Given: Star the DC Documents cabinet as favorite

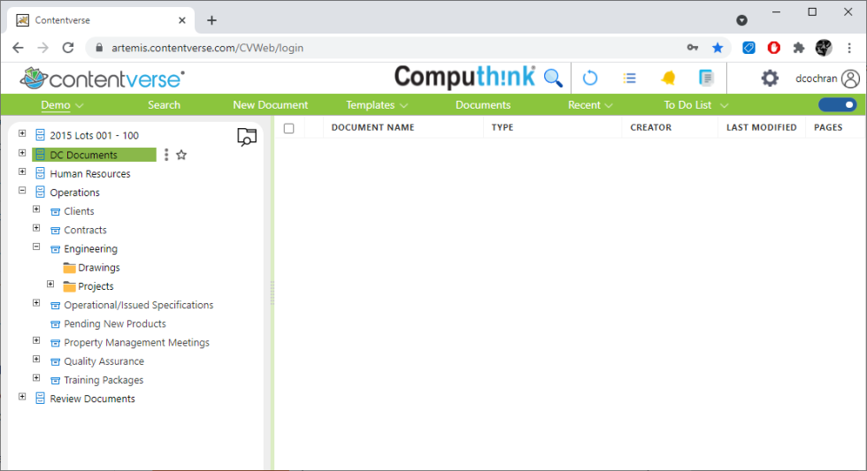Looking at the screenshot, I should [x=181, y=155].
